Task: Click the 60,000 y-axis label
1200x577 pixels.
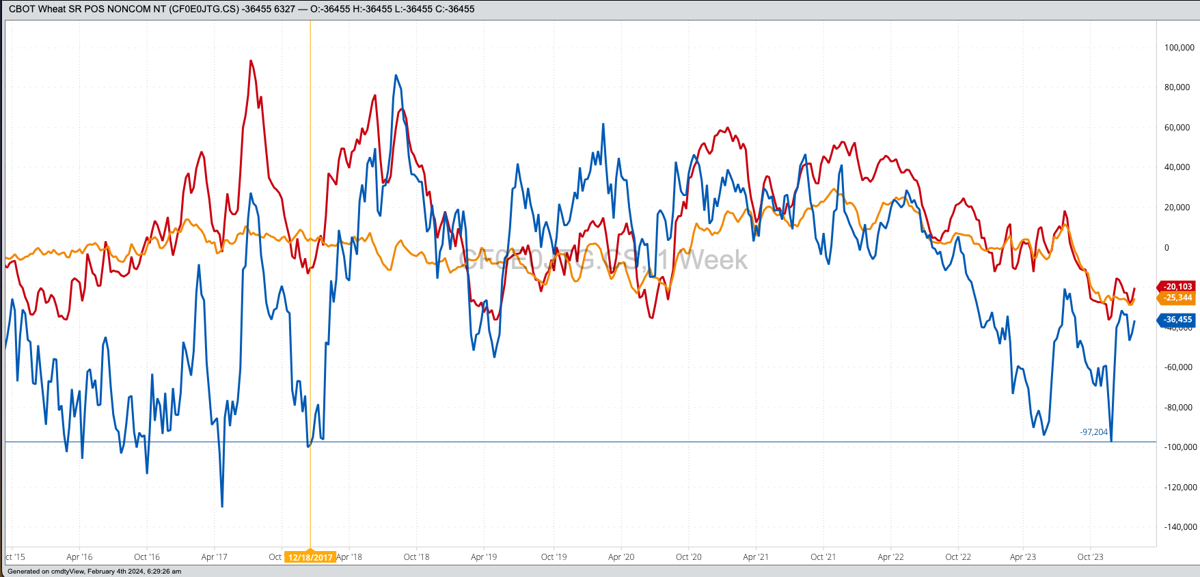Action: point(1177,128)
